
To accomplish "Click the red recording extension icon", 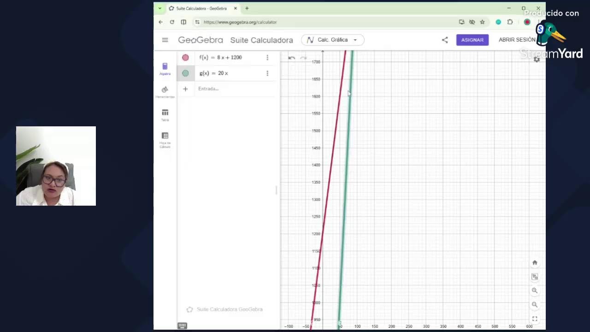I will 527,22.
